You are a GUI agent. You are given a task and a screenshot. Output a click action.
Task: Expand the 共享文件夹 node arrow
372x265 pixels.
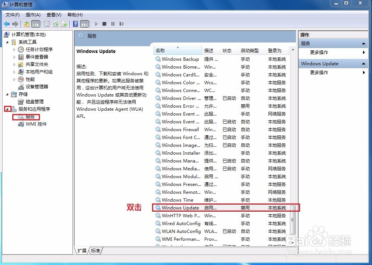(x=14, y=64)
